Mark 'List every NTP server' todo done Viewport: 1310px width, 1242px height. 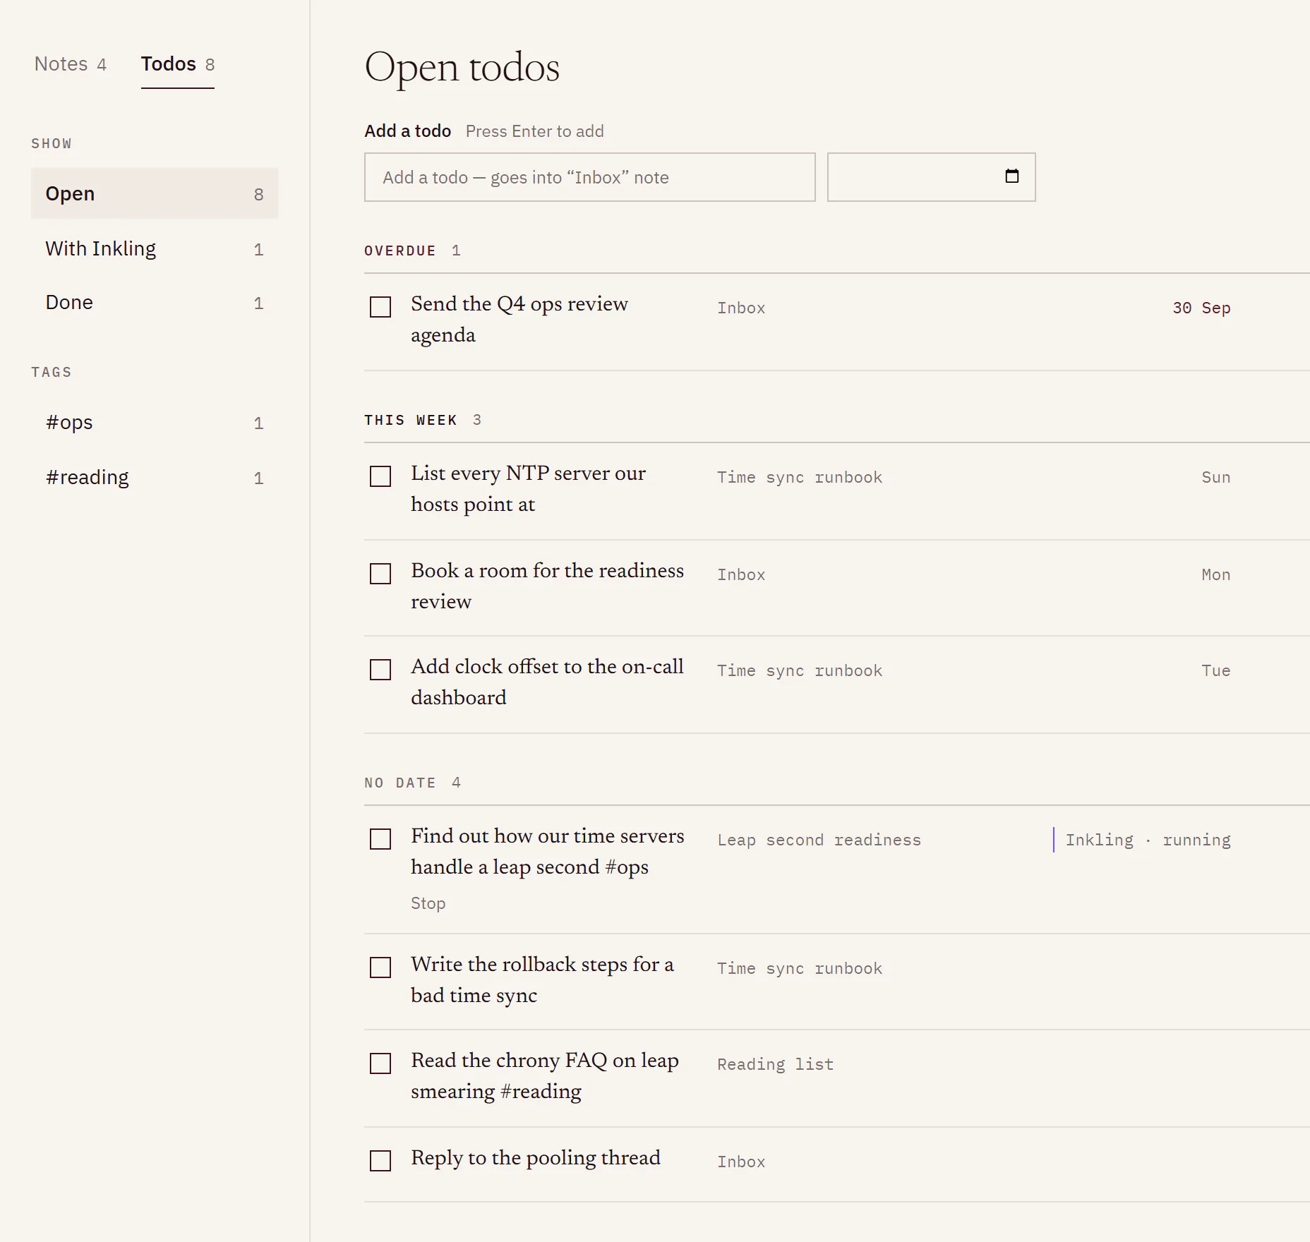point(380,476)
